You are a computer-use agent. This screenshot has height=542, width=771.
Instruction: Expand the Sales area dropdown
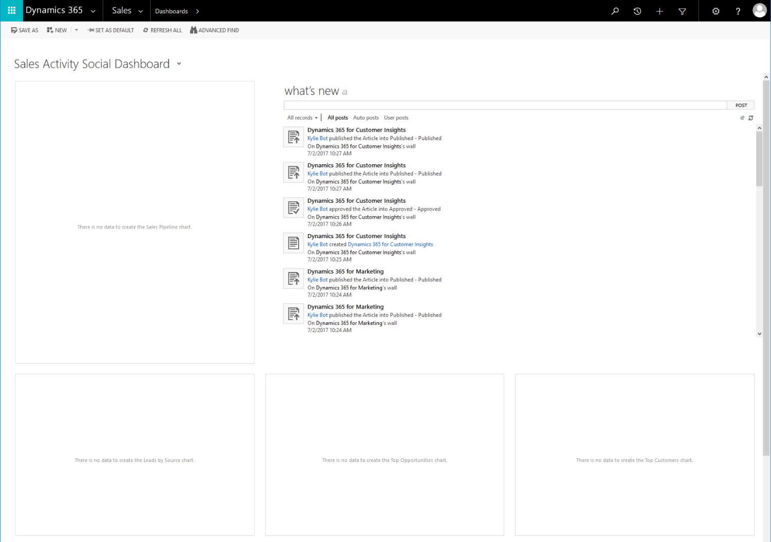coord(140,11)
